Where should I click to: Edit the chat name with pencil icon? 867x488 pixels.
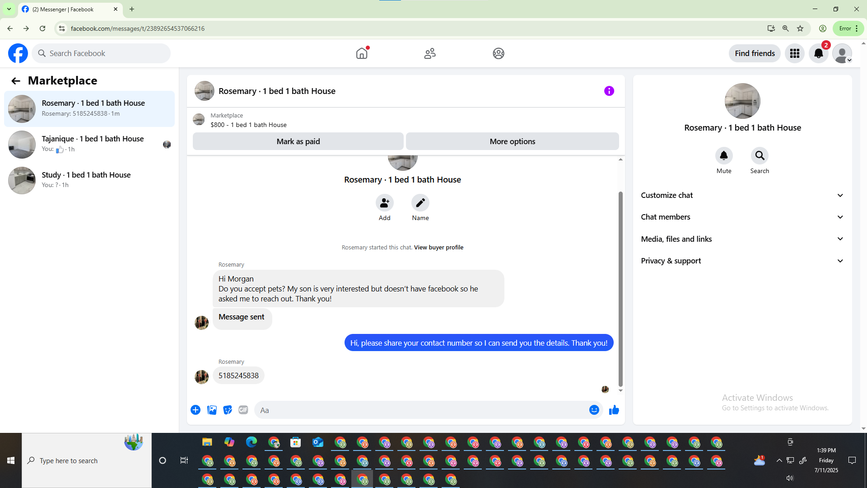click(420, 203)
